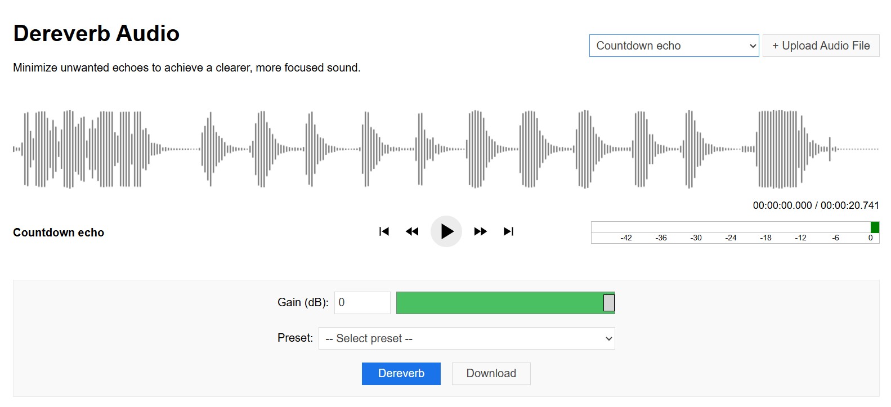Viewport: 891px width, 407px height.
Task: Skip to the end of the track
Action: tap(509, 231)
